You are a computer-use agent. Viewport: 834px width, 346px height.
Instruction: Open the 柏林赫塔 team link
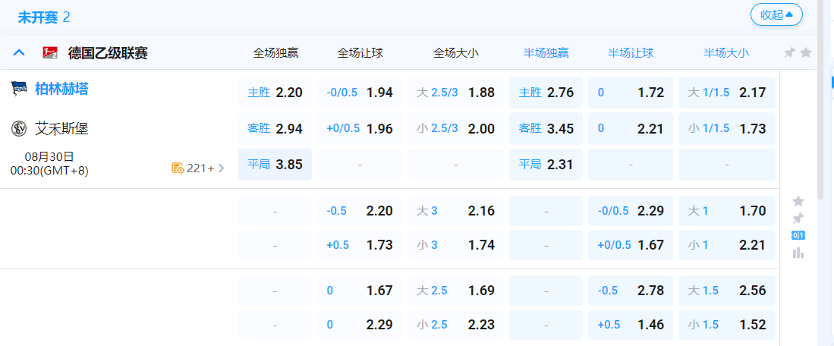pos(61,89)
